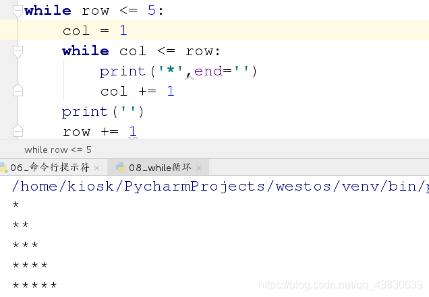Screen dimensions: 429x297
Task: Click the number 5 in while condition
Action: (152, 11)
